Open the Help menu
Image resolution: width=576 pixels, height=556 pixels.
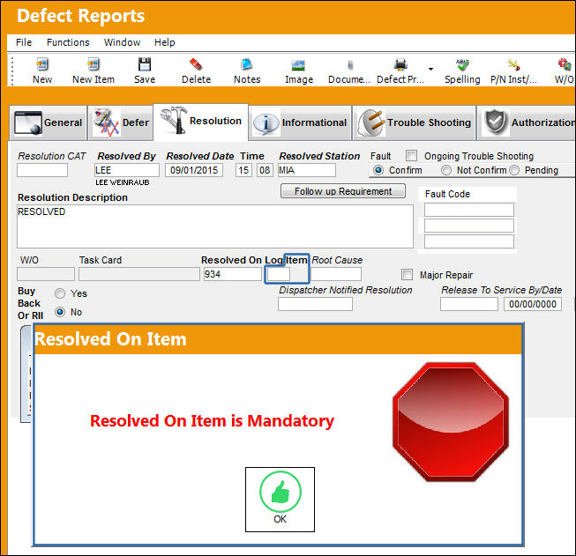pyautogui.click(x=165, y=42)
